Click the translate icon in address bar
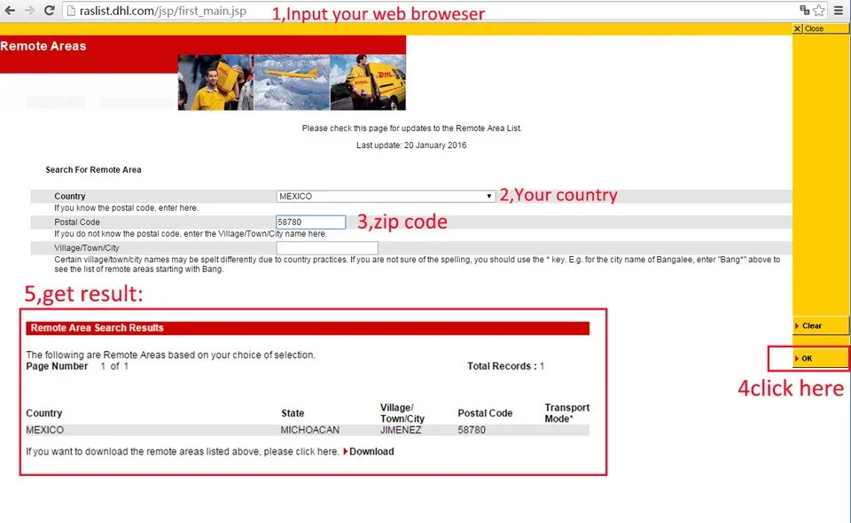This screenshot has height=523, width=851. coord(804,11)
